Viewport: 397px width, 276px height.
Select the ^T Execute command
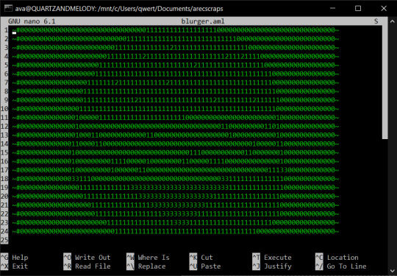272,258
